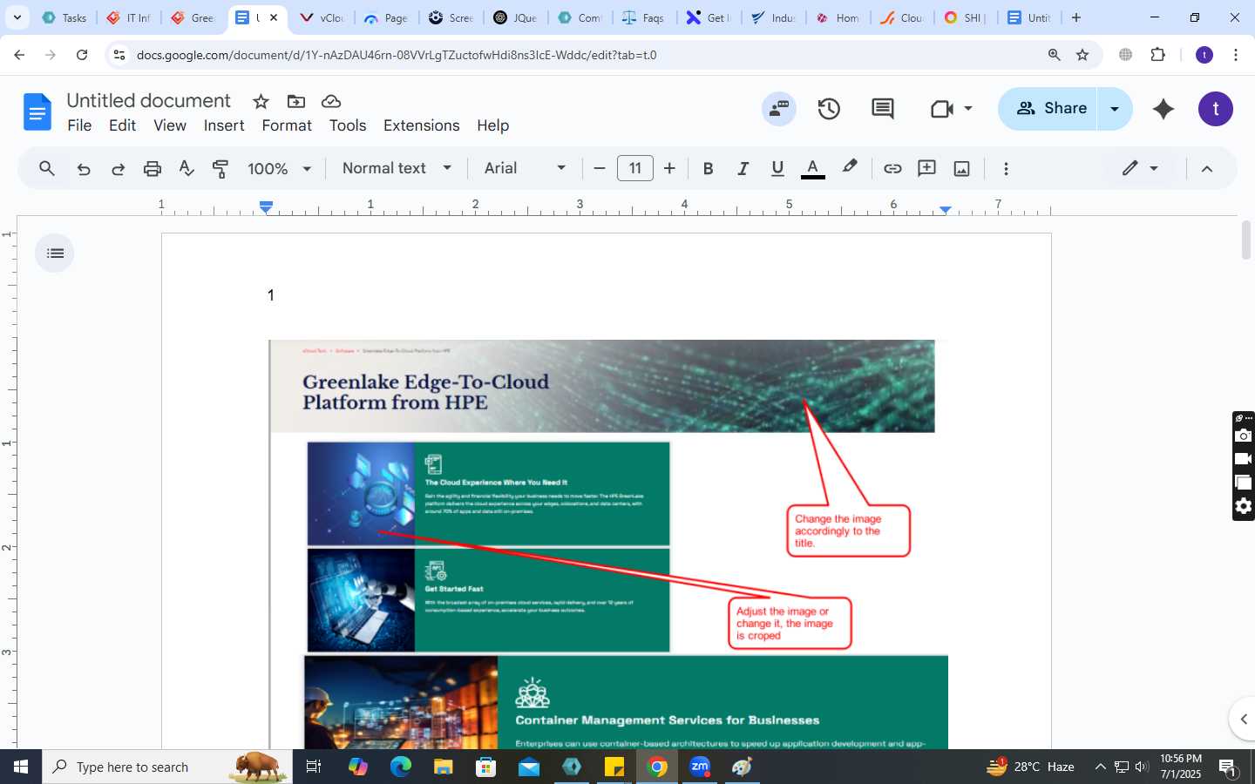The height and width of the screenshot is (784, 1255).
Task: Open the Search the menus magnifier
Action: coord(47,168)
